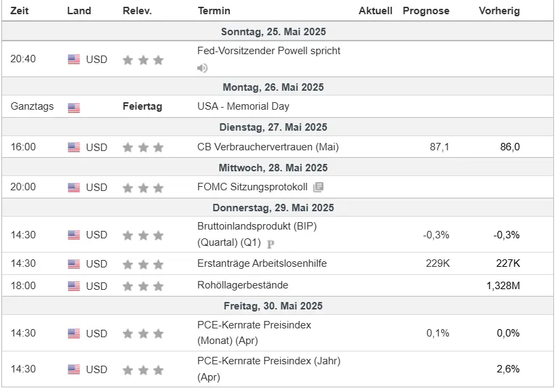Sort by the Zeit column header
Screen dimensions: 556x388
click(20, 11)
